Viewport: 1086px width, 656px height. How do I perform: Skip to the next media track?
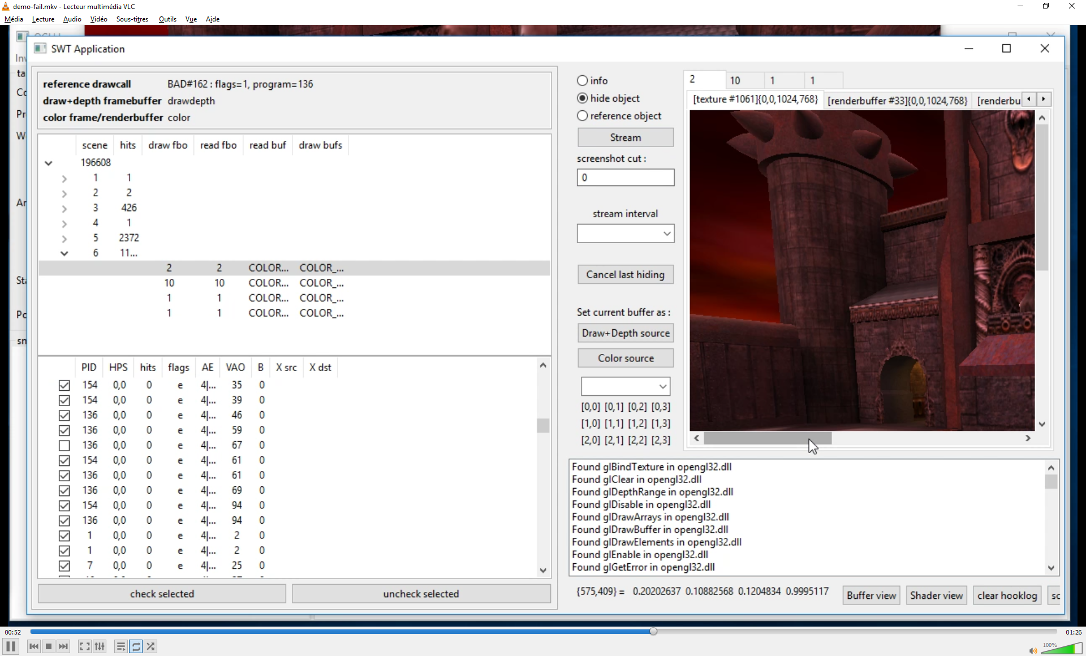(63, 646)
